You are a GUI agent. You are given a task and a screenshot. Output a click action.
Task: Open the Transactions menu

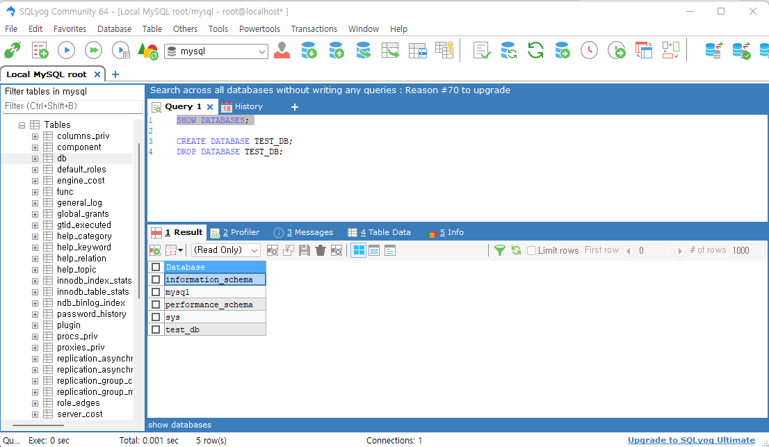pyautogui.click(x=314, y=29)
